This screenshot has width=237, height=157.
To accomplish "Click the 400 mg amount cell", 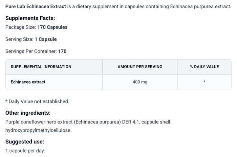I will [x=140, y=82].
